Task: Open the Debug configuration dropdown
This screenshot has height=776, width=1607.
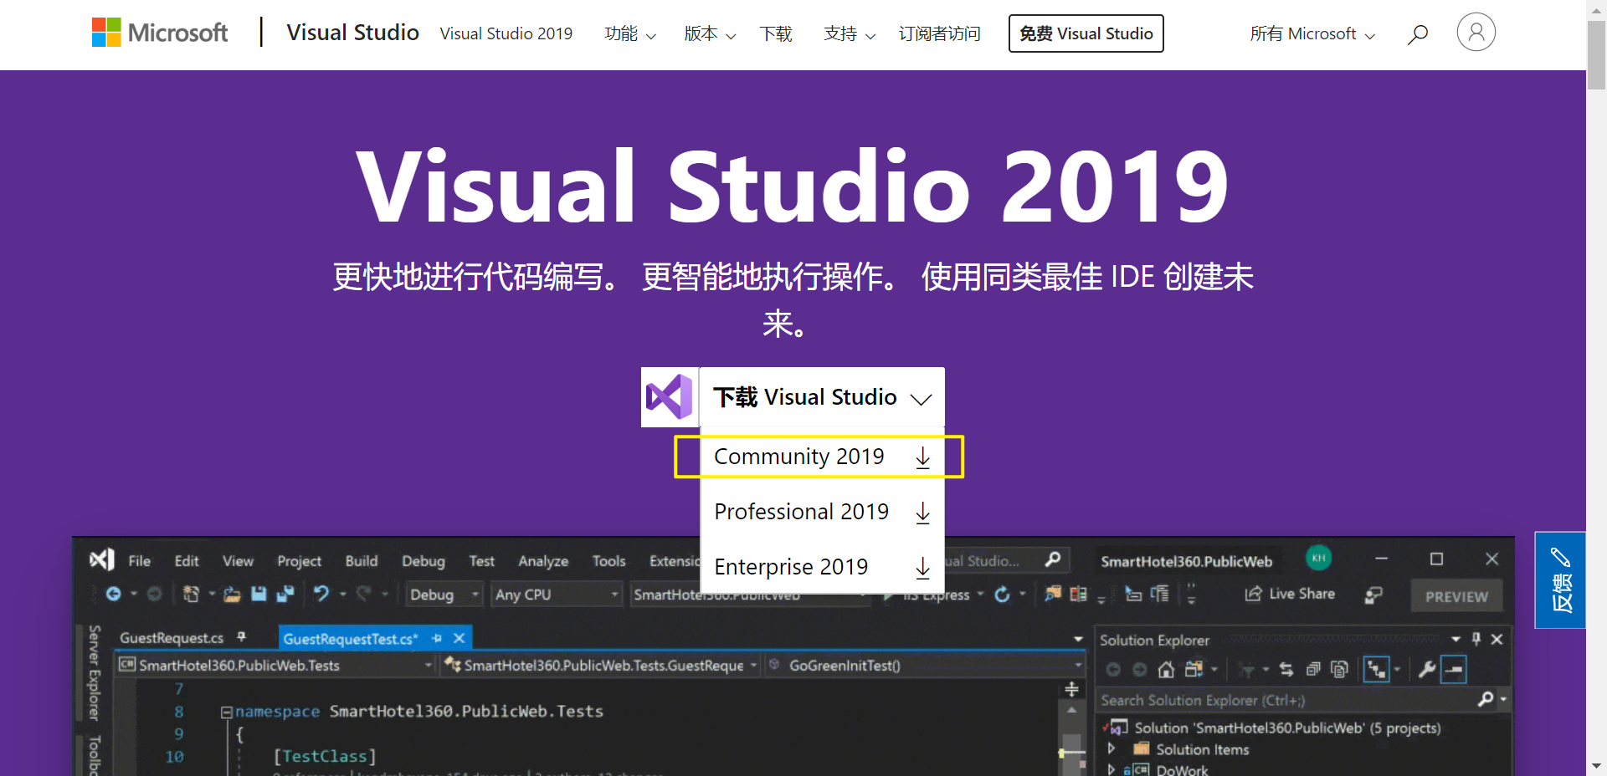Action: (x=444, y=594)
